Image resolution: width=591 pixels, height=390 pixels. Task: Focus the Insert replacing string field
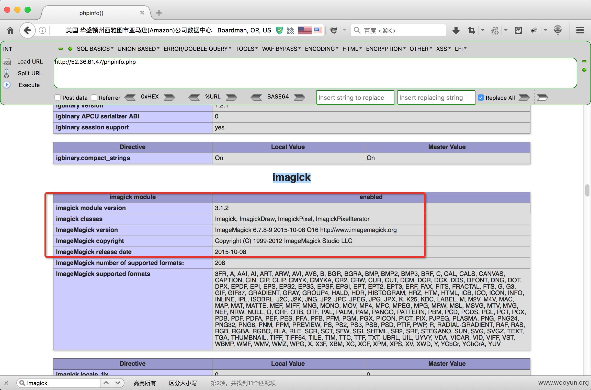point(436,97)
